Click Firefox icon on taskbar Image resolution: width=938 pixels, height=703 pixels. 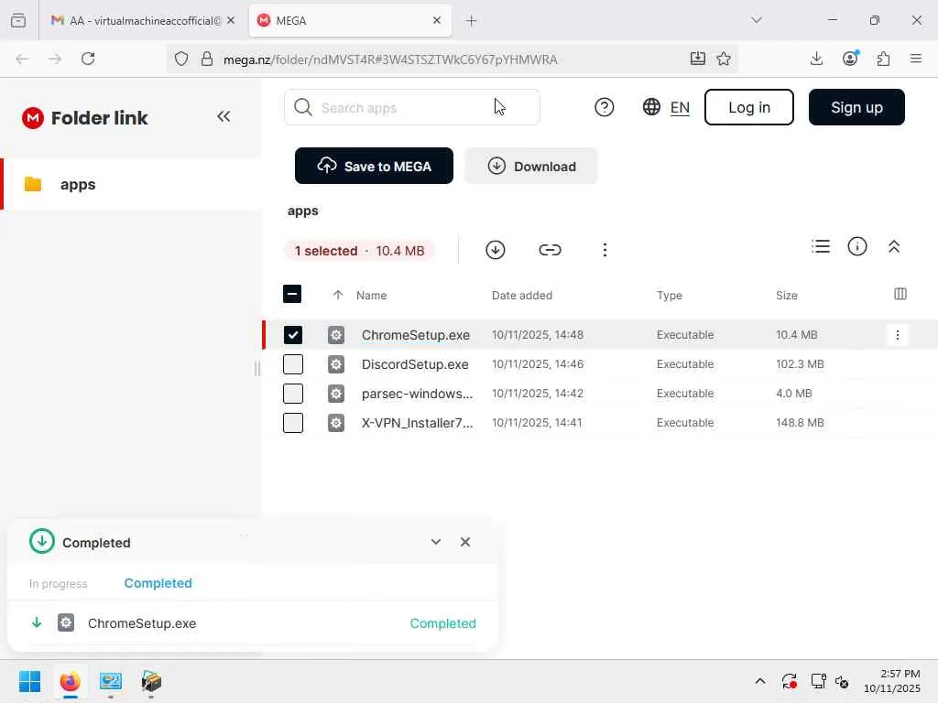[70, 681]
